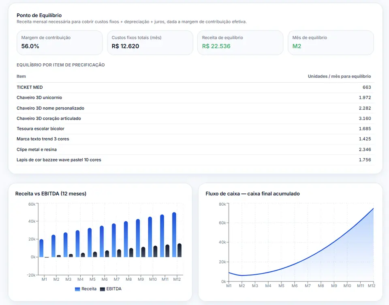Click Chaveiro 3D coração articulado item name
This screenshot has height=305, width=389.
pos(49,118)
